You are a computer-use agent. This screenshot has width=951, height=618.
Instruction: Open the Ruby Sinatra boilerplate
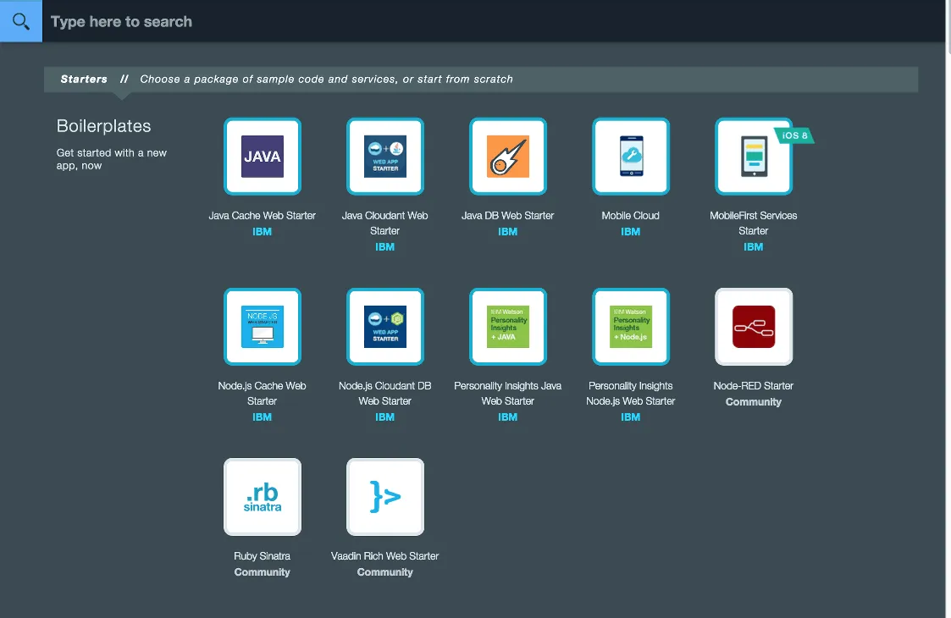[x=262, y=497]
